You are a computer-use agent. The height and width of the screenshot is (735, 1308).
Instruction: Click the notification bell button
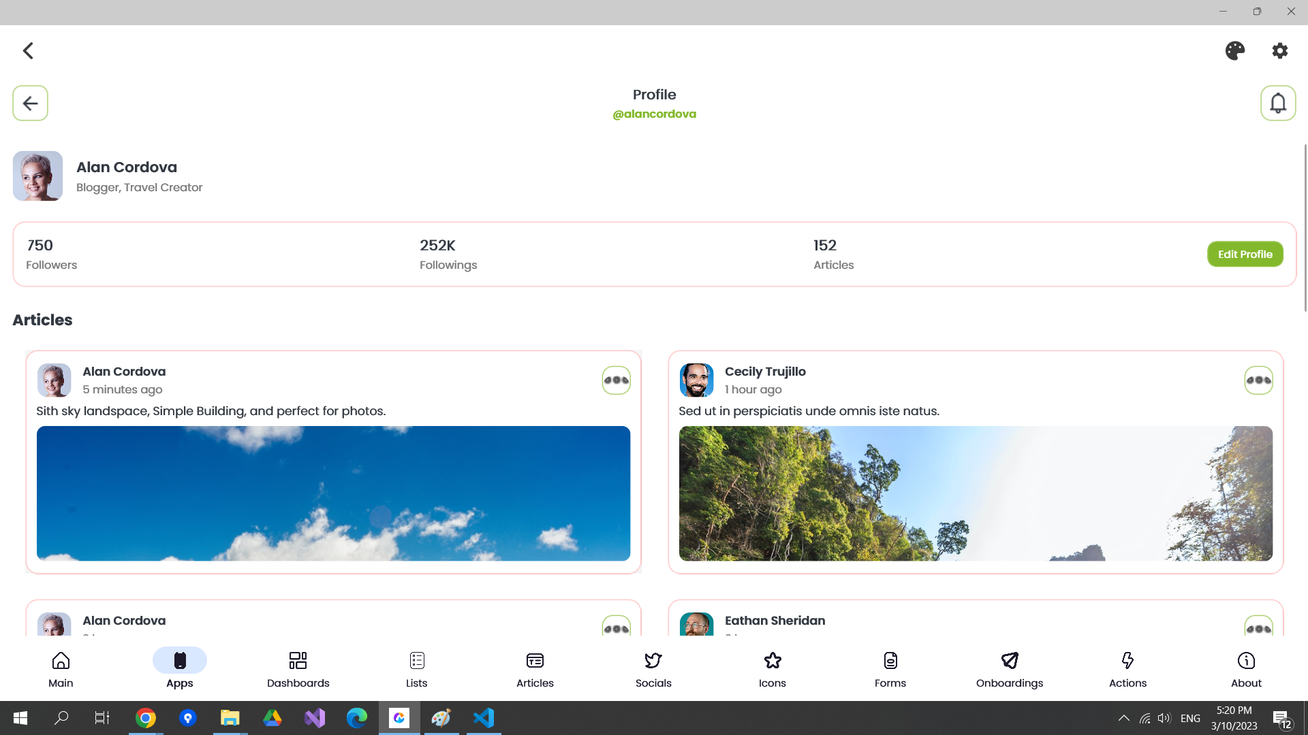1277,103
